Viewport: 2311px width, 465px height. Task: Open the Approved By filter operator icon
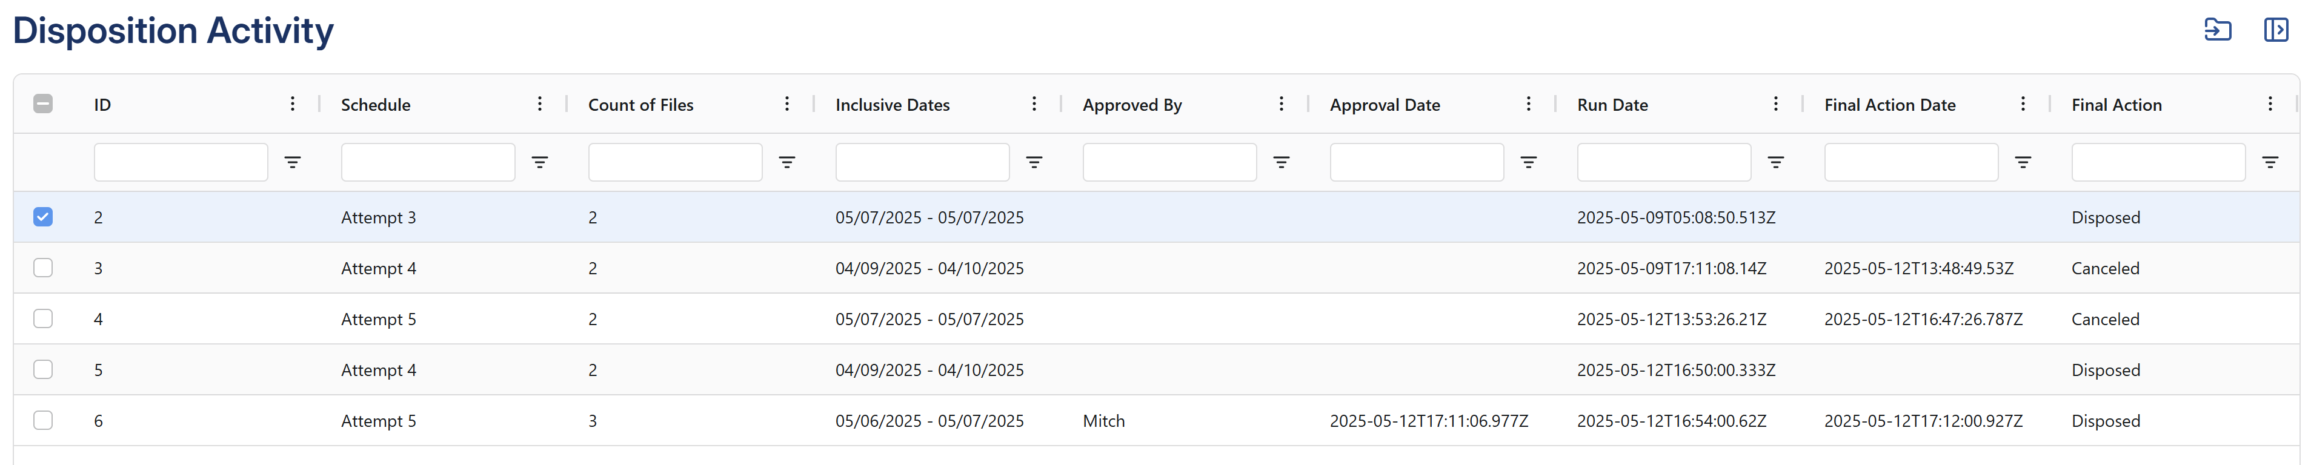(1281, 162)
